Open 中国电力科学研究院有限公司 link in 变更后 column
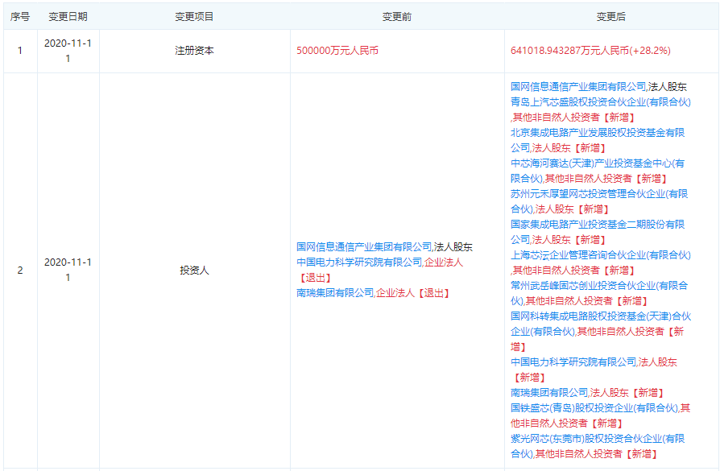720x471 pixels. click(x=573, y=362)
